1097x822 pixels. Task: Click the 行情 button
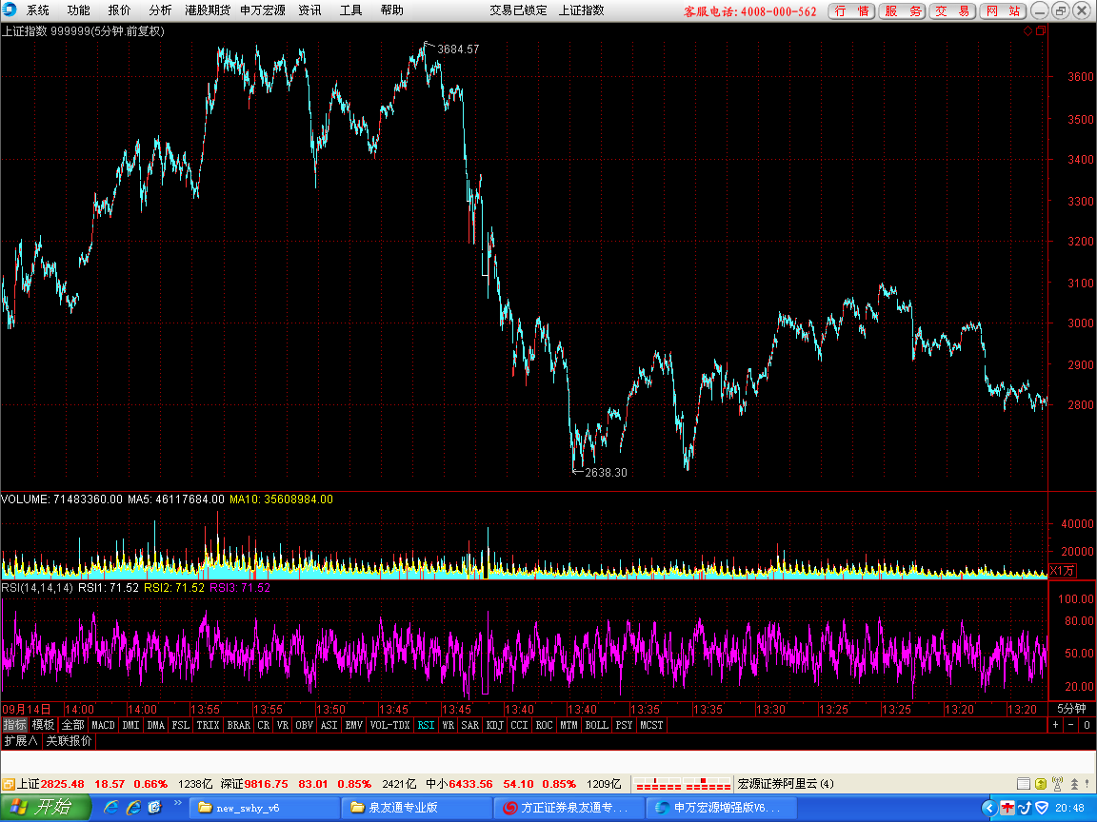[x=851, y=11]
